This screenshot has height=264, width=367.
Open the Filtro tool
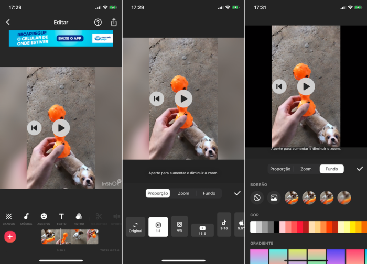click(79, 218)
